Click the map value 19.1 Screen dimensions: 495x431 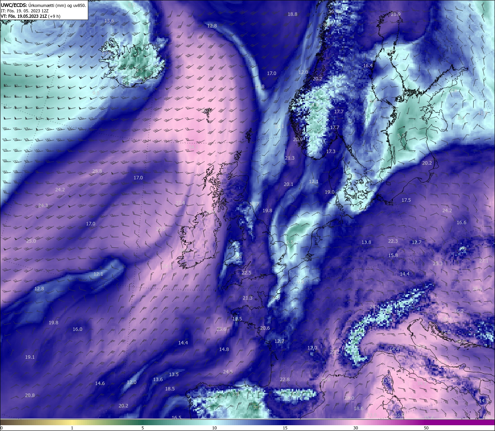click(x=30, y=357)
